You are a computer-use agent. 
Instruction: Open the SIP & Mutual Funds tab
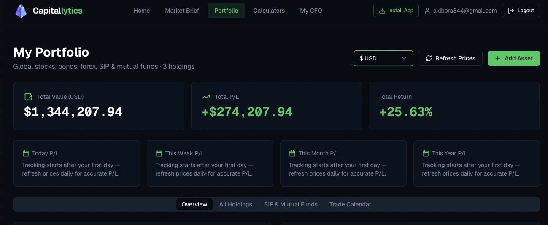pyautogui.click(x=291, y=204)
